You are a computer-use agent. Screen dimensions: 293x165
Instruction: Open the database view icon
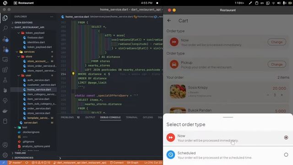coord(5,121)
